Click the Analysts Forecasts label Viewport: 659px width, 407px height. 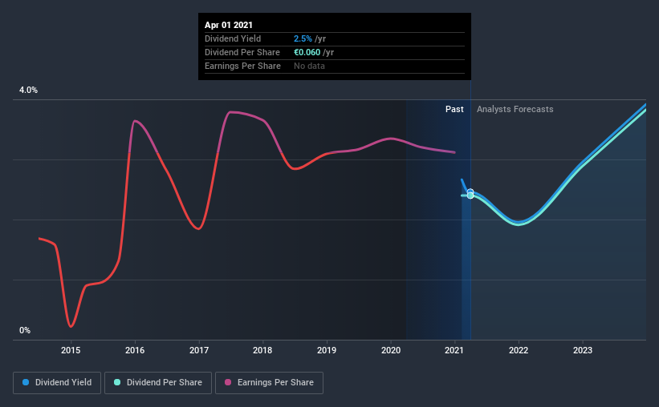click(515, 109)
